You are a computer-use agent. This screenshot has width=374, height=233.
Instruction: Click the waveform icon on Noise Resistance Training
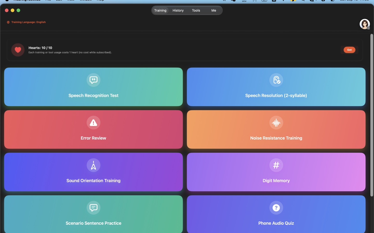click(x=276, y=122)
